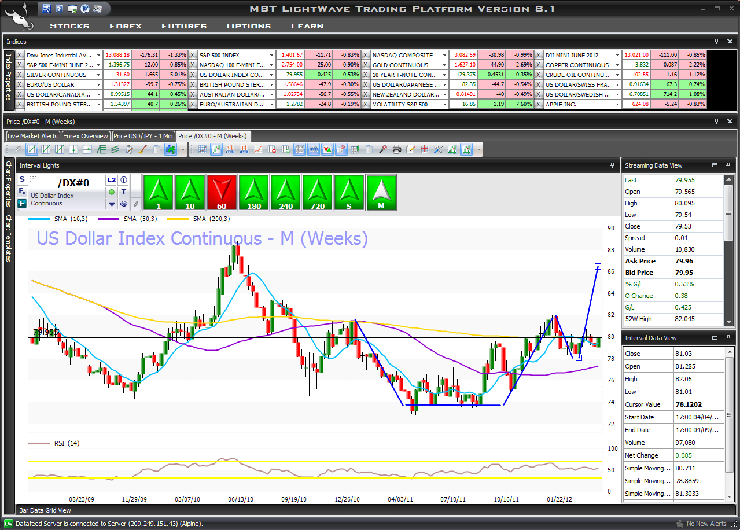The image size is (740, 530).
Task: Open the Learn menu
Action: (307, 25)
